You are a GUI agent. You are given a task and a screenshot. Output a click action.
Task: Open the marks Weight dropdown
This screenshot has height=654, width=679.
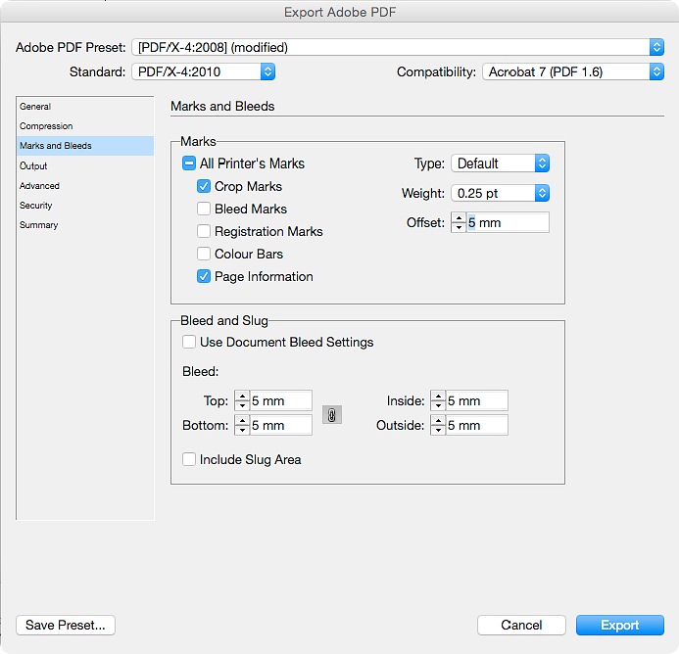pos(500,193)
